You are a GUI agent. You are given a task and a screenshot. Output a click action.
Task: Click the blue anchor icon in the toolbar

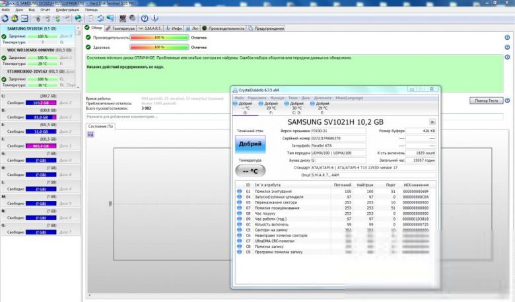[x=154, y=19]
